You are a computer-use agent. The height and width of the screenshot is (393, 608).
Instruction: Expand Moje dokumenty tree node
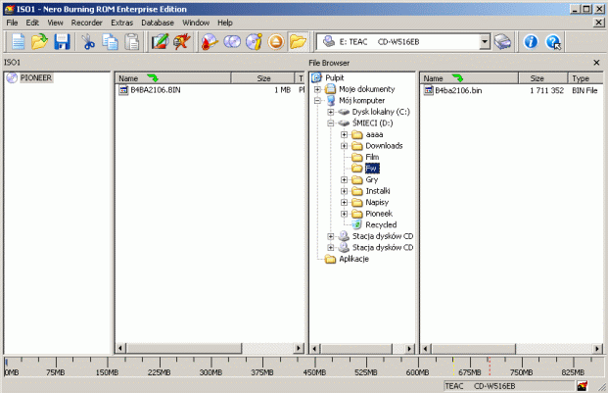[x=317, y=89]
